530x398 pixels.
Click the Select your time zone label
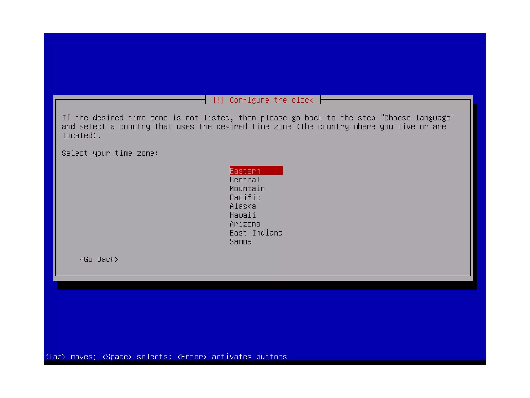click(x=110, y=153)
